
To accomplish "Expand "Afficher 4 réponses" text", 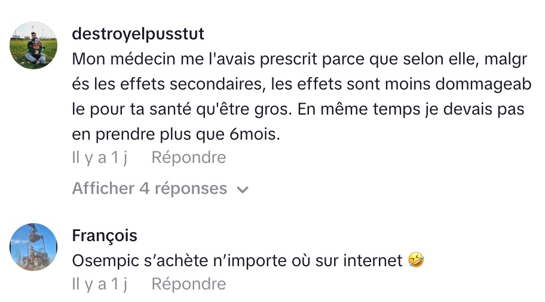I will click(149, 189).
